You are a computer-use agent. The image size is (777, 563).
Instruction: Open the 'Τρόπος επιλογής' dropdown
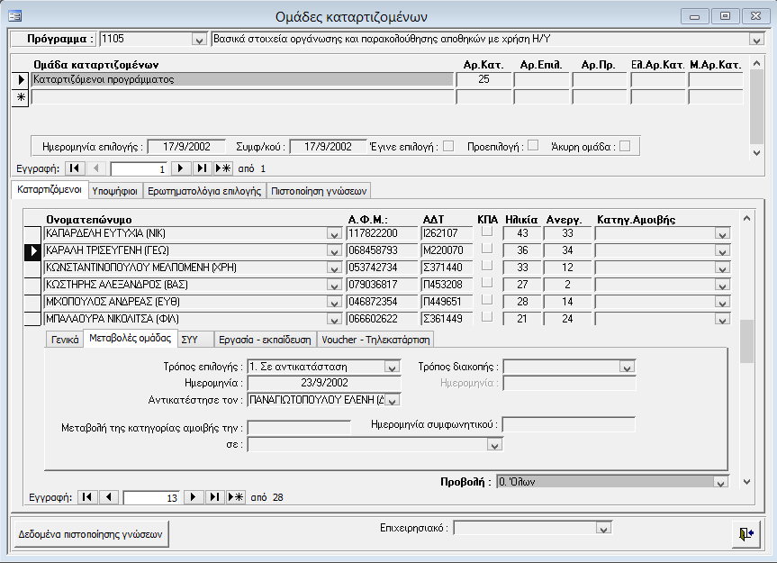392,367
